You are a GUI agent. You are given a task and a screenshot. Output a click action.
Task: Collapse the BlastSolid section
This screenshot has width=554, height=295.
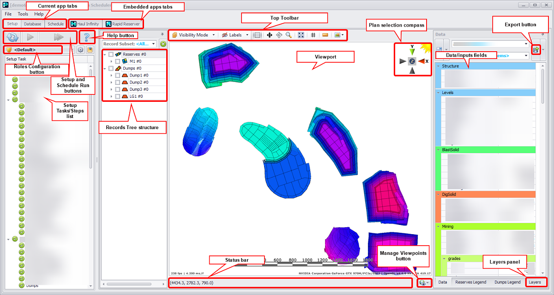point(438,150)
